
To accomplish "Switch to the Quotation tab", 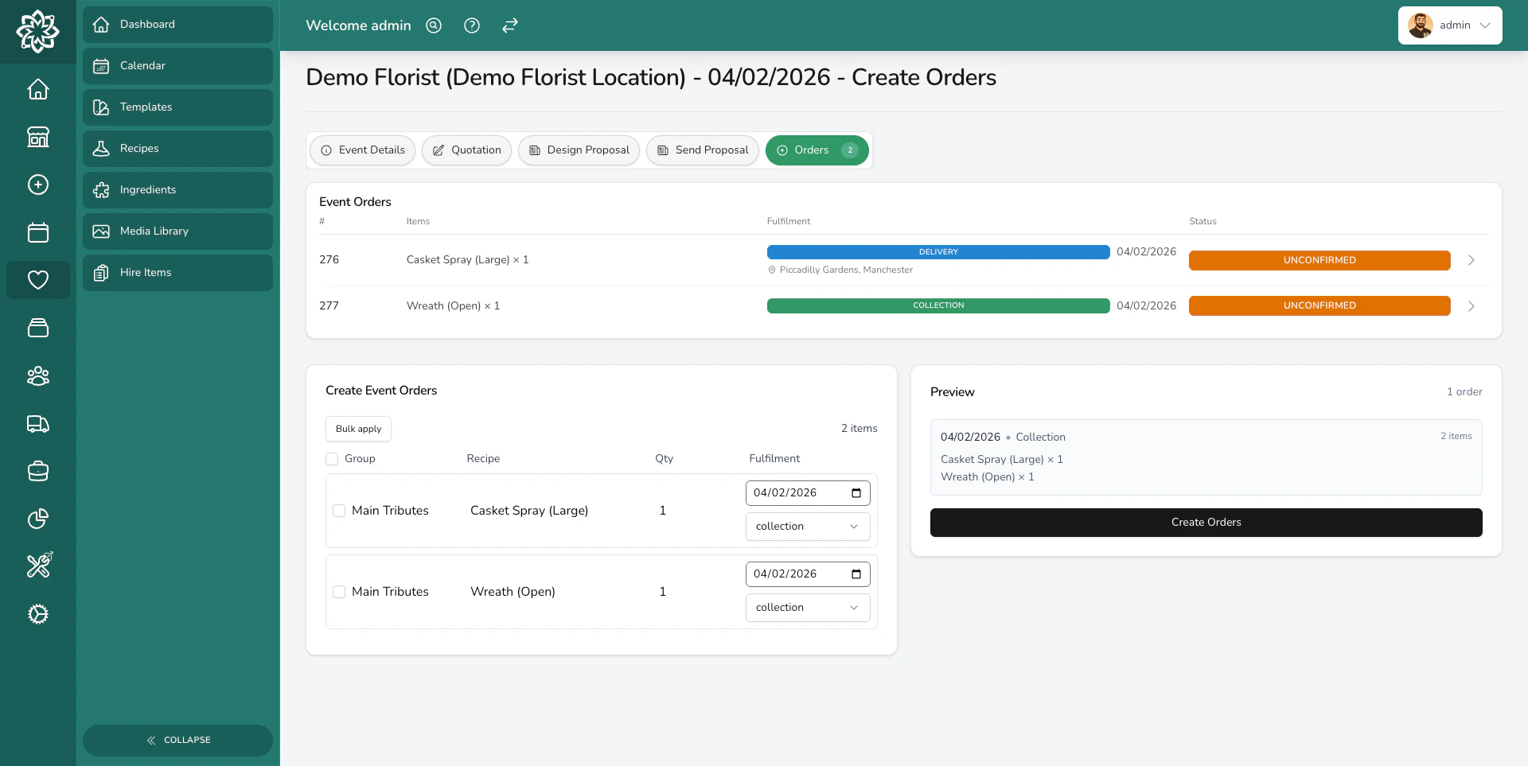I will tap(466, 150).
